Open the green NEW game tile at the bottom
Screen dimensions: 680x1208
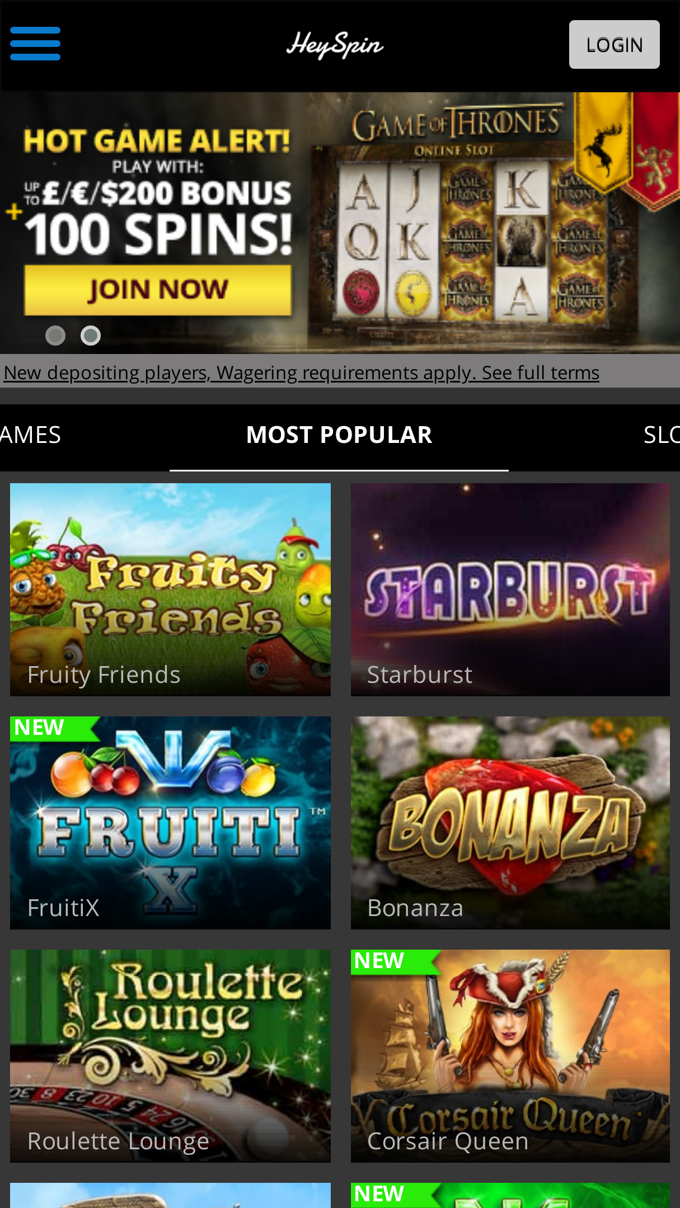(x=510, y=1195)
